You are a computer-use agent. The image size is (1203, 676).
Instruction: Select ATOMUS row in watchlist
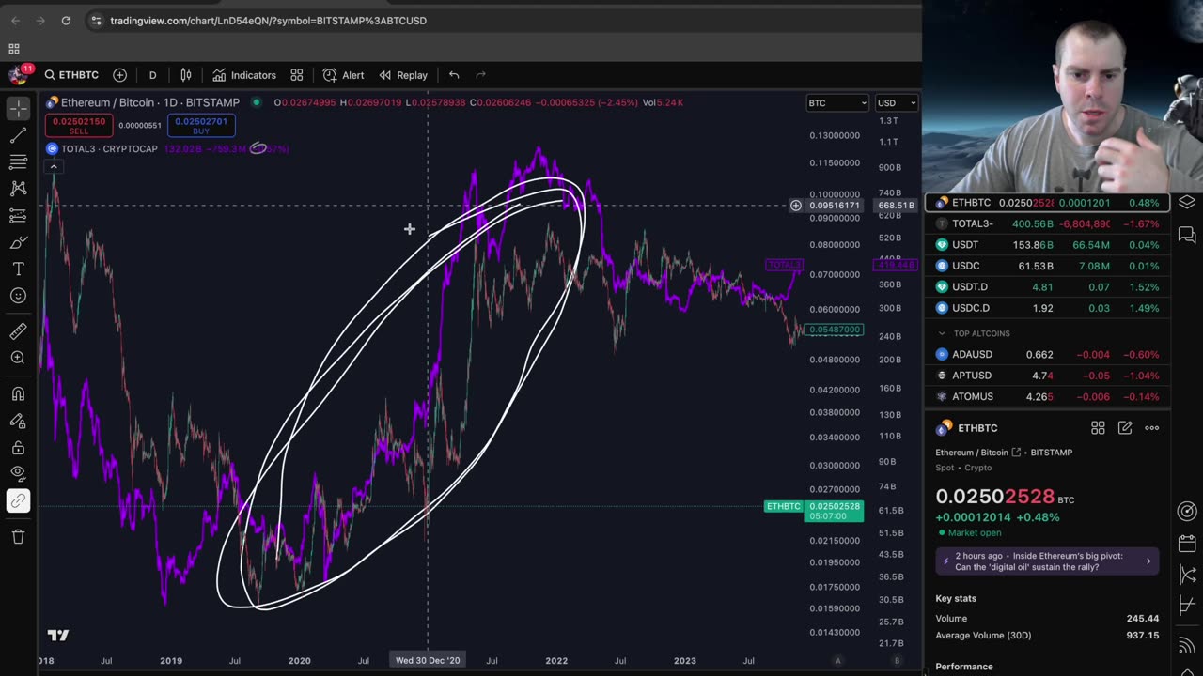tap(1047, 397)
